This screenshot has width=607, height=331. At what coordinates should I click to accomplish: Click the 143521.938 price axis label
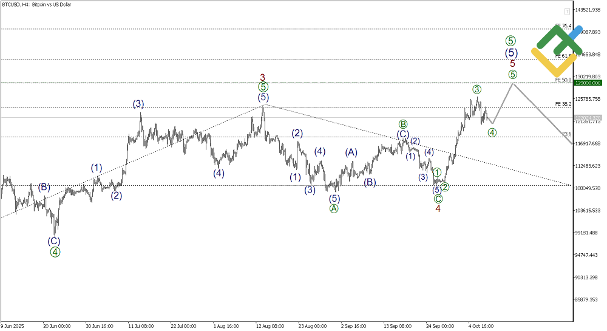[x=588, y=10]
